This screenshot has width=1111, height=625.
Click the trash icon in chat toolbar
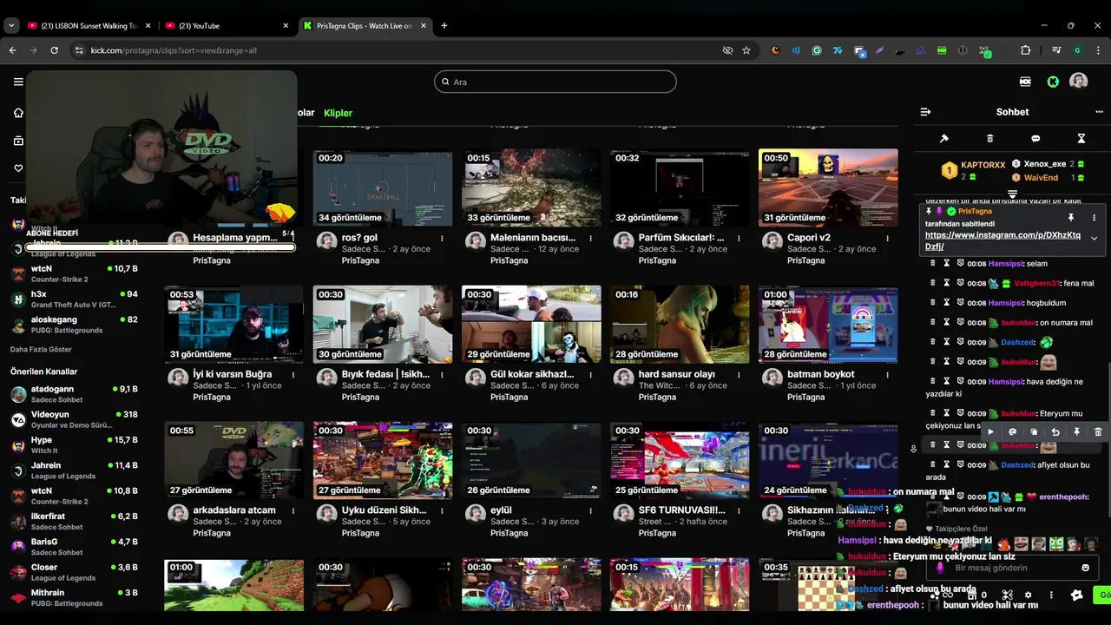pyautogui.click(x=990, y=139)
